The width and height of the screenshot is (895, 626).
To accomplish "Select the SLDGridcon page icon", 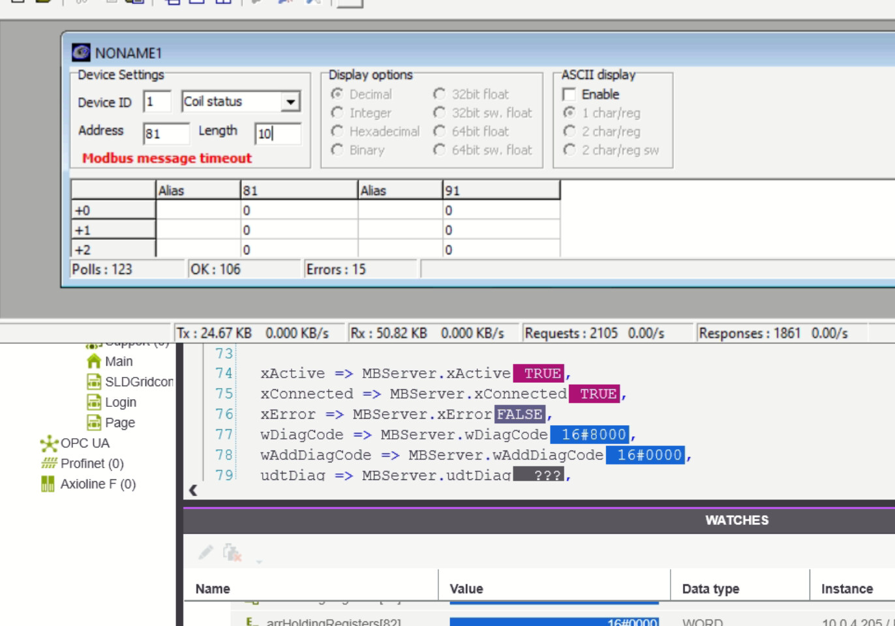I will [94, 382].
